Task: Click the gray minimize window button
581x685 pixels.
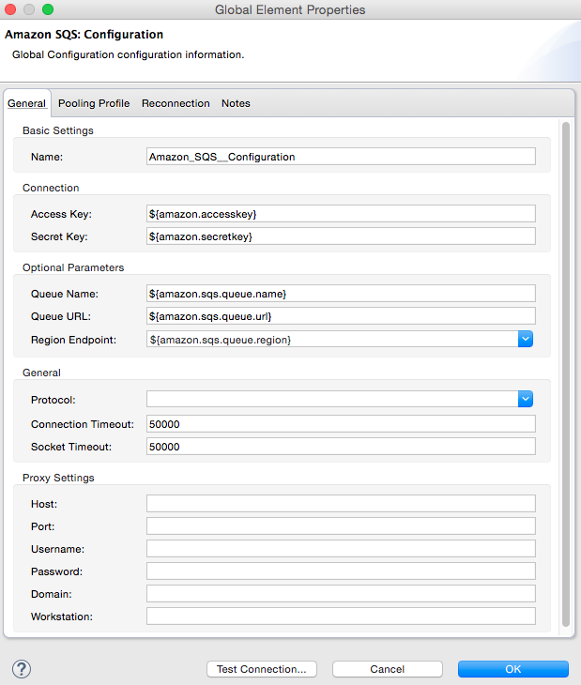Action: tap(29, 9)
